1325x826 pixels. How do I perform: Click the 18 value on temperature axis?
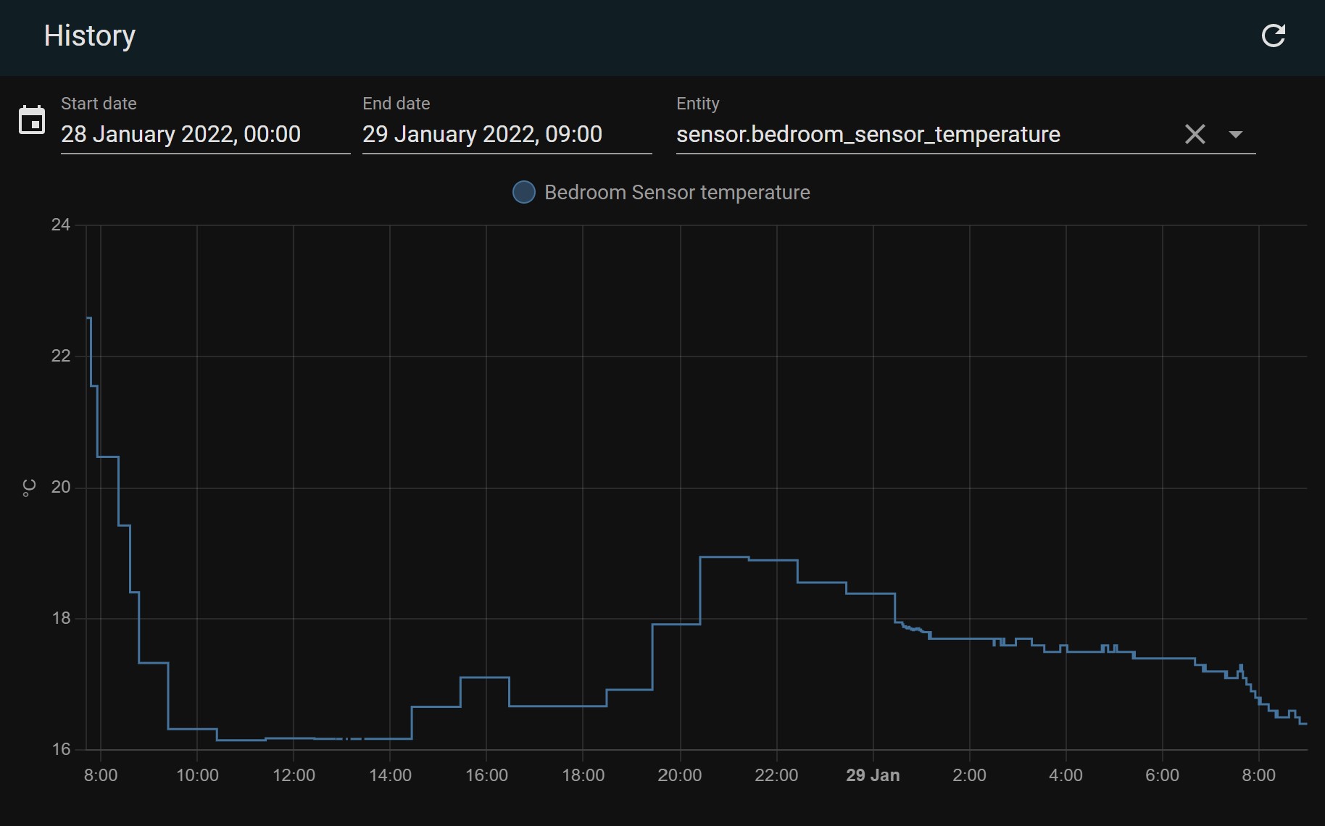coord(61,618)
